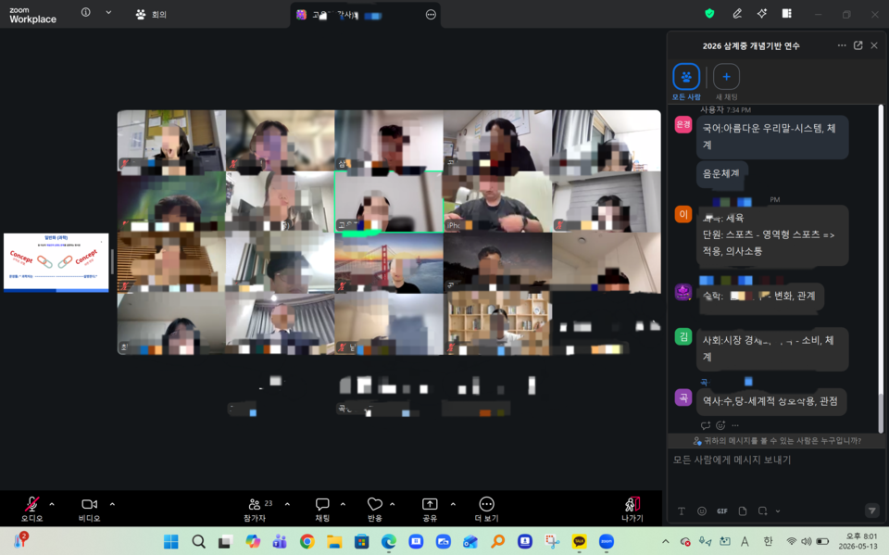Click '귀하의 메시지를 볼 수 있는 사람은 누구입니까?' link

[777, 441]
